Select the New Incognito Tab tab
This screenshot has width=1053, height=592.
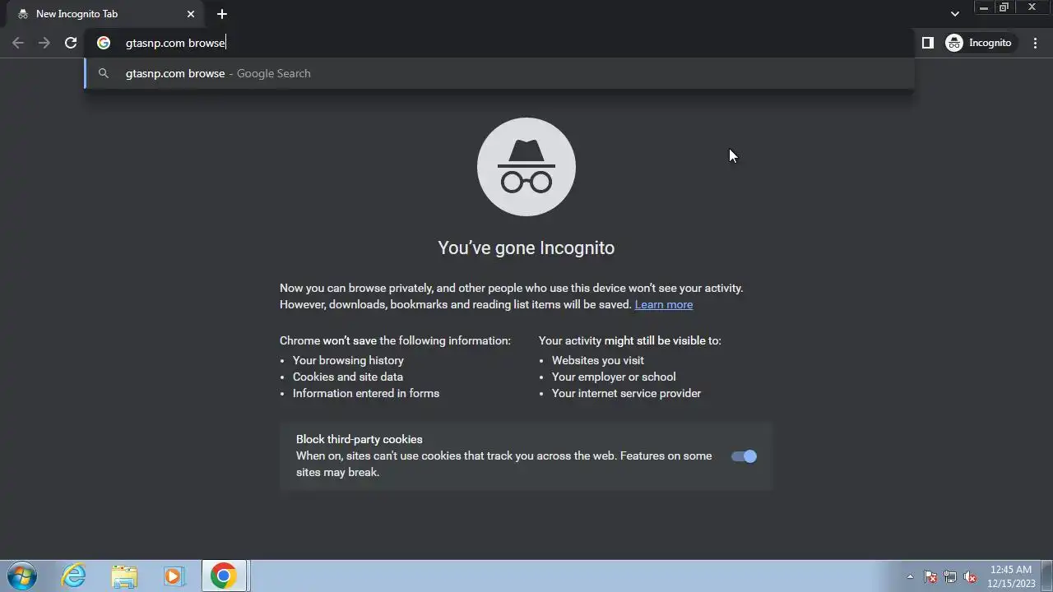[x=105, y=14]
